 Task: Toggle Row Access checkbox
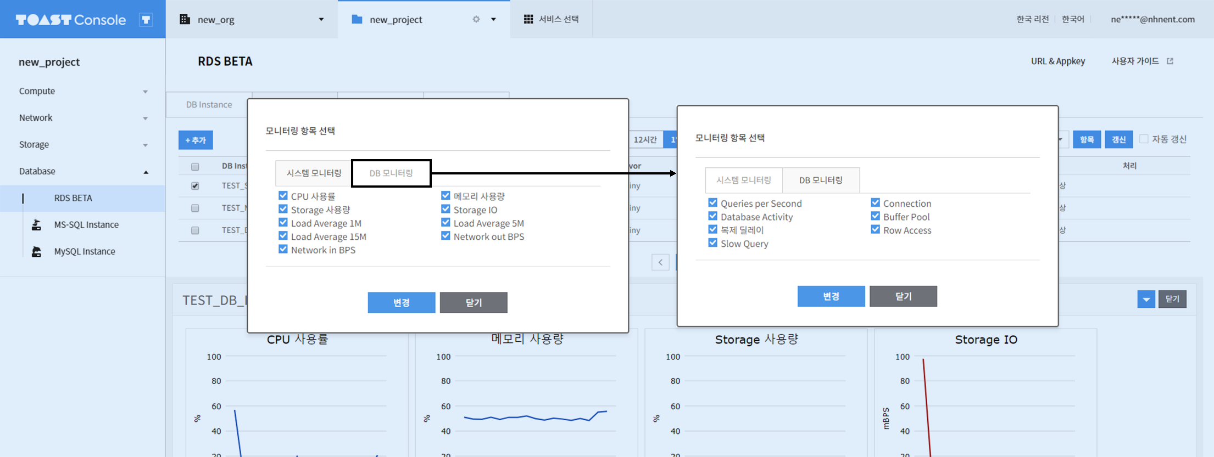(x=875, y=229)
